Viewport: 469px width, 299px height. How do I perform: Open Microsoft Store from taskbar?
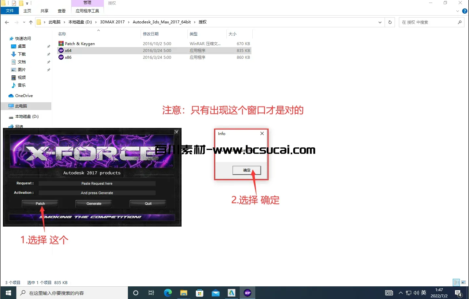(199, 293)
